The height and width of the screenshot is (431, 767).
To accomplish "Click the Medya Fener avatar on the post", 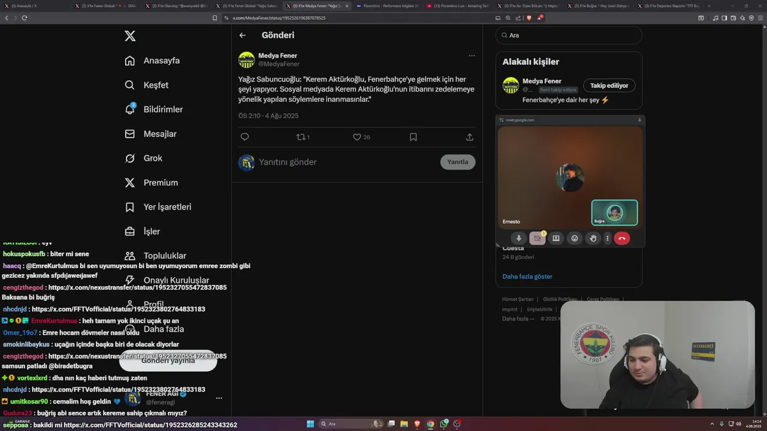I will click(246, 60).
